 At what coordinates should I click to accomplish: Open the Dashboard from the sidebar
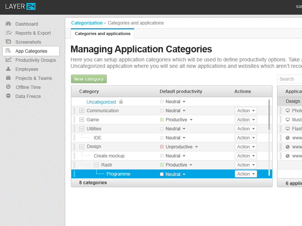[8, 24]
